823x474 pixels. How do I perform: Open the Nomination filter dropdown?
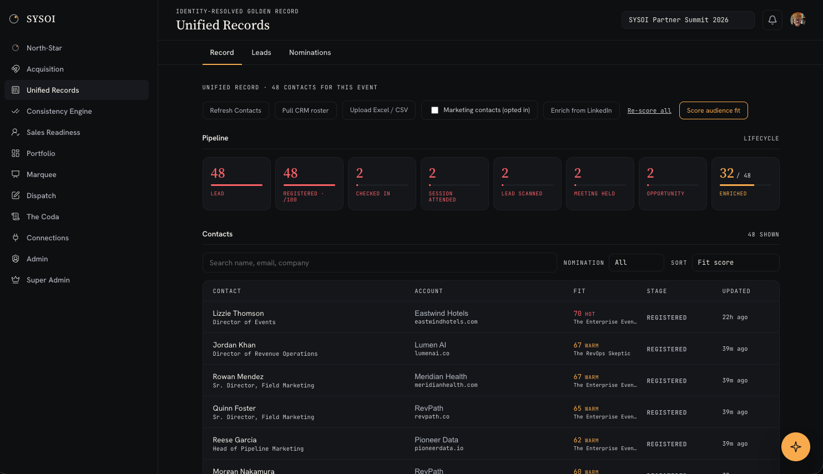(637, 263)
